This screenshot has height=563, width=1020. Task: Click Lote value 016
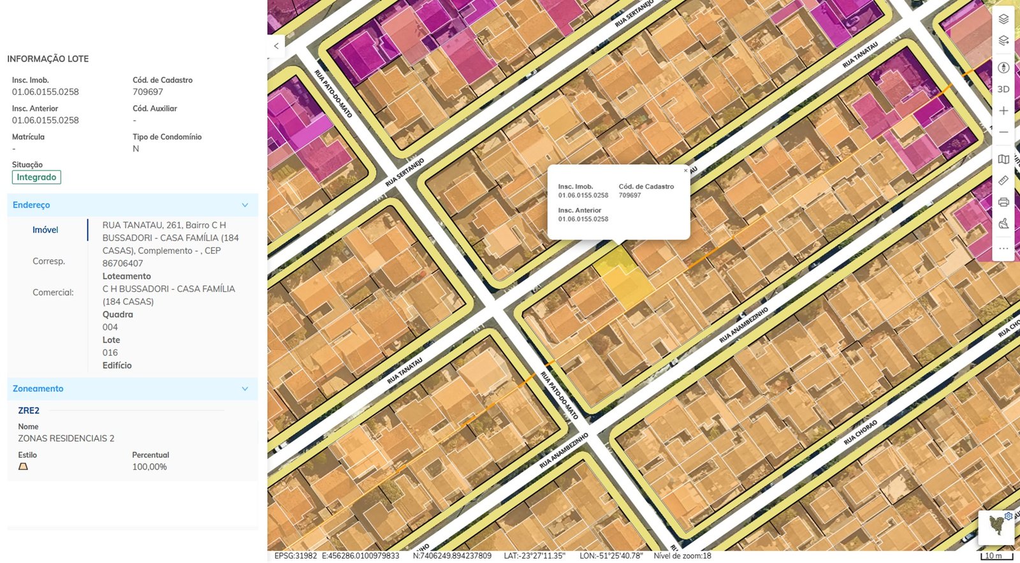[110, 353]
